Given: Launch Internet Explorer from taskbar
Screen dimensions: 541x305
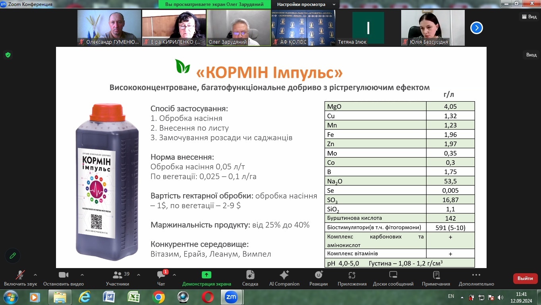Looking at the screenshot, I should tap(85, 297).
